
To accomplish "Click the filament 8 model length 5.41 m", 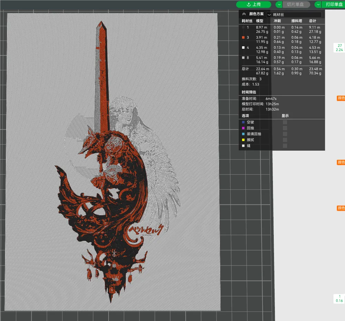I will [262, 58].
